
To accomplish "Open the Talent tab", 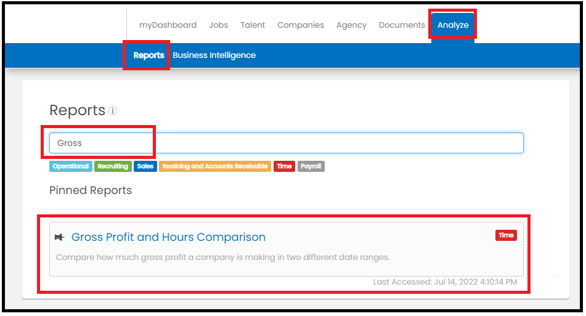I will point(253,25).
